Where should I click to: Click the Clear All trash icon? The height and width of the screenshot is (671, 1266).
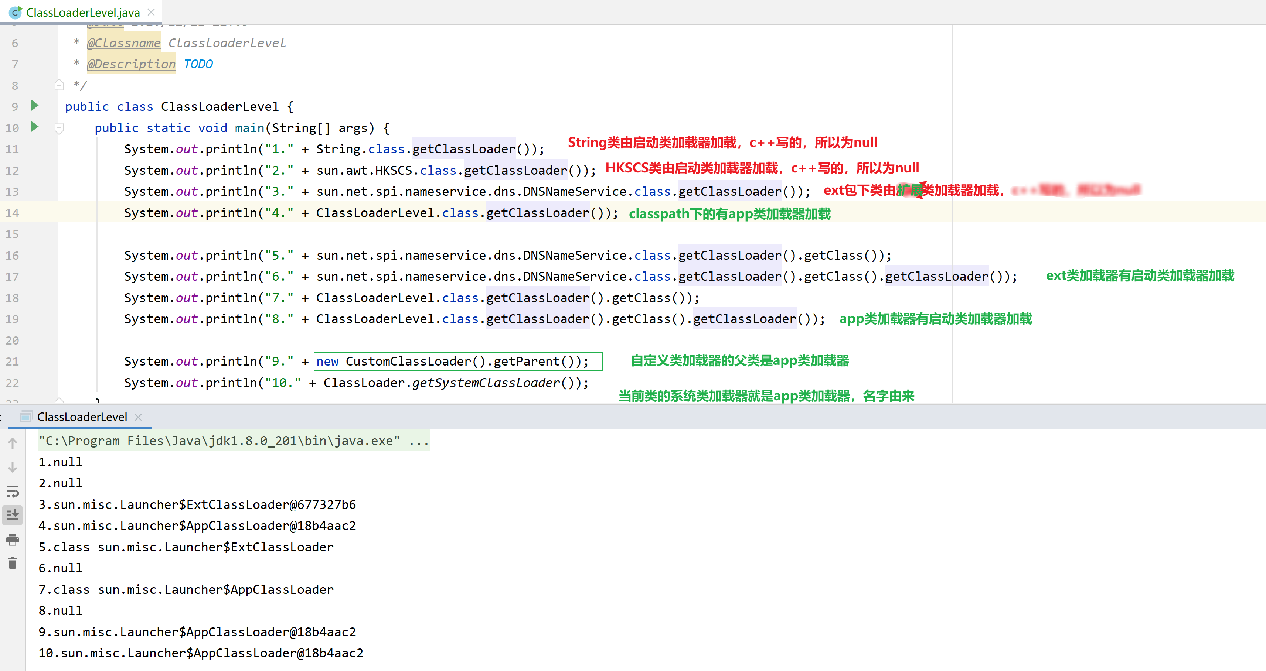click(13, 562)
